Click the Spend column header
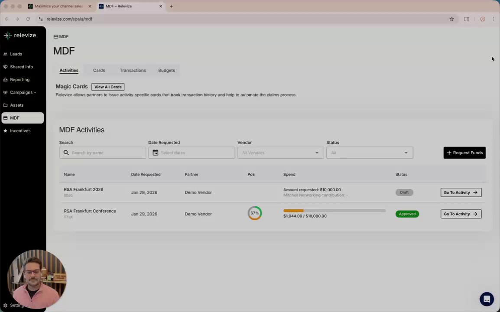500x312 pixels. (289, 174)
